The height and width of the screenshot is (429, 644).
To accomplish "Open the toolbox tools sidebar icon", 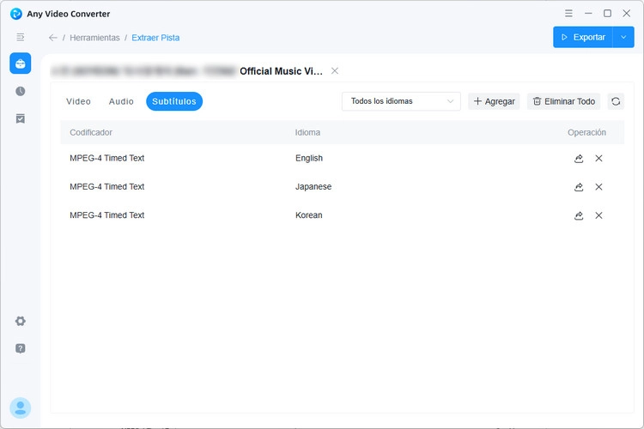I will 20,63.
